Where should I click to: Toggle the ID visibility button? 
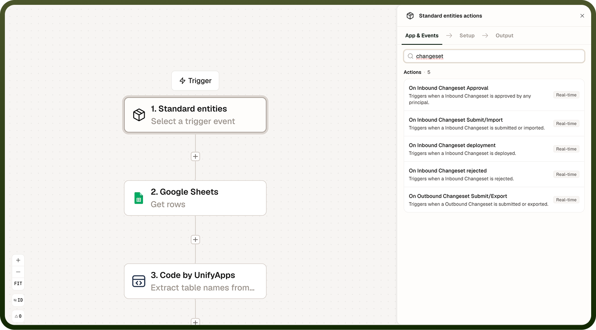[x=18, y=300]
